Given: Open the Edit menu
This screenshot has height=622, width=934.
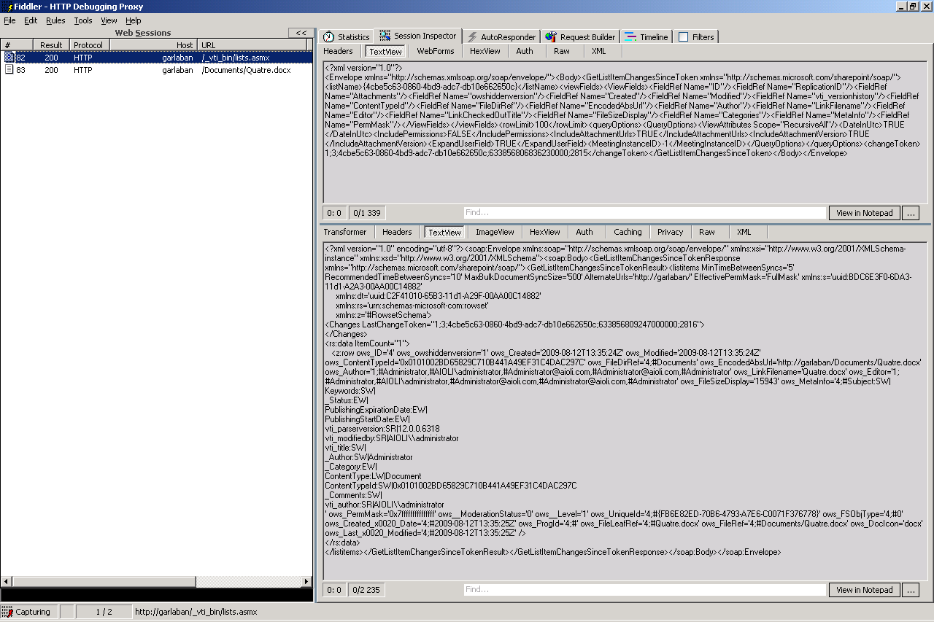Looking at the screenshot, I should coord(31,20).
